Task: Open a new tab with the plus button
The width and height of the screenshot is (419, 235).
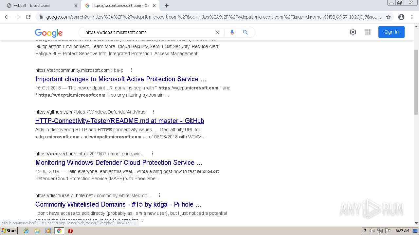Action: click(x=167, y=6)
